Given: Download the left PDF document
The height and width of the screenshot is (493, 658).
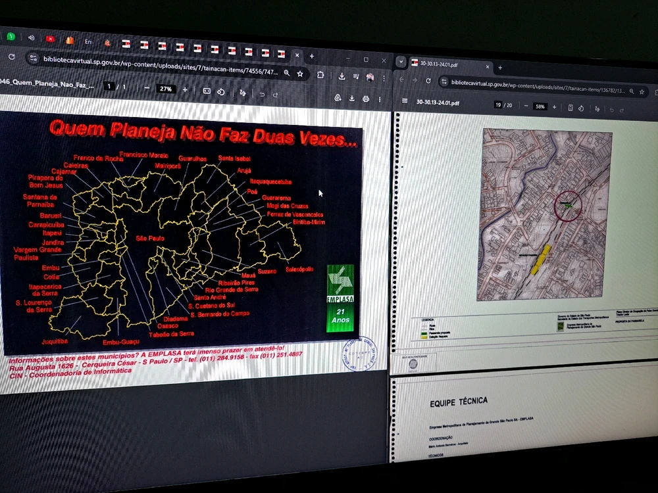Looking at the screenshot, I should [x=351, y=99].
